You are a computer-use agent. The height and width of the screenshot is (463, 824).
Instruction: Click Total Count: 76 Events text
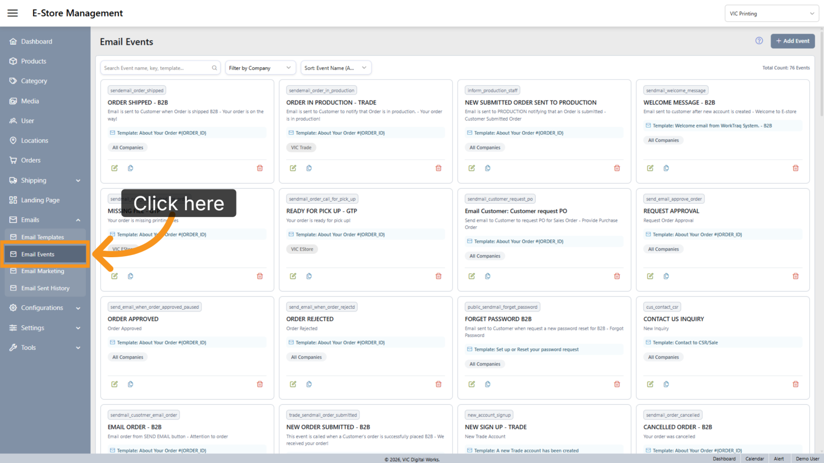[x=786, y=68]
